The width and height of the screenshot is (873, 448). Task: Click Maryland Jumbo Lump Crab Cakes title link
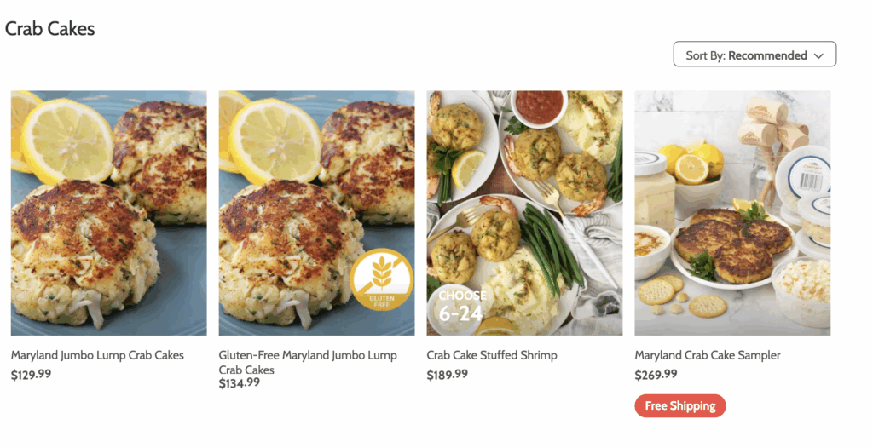pos(97,355)
